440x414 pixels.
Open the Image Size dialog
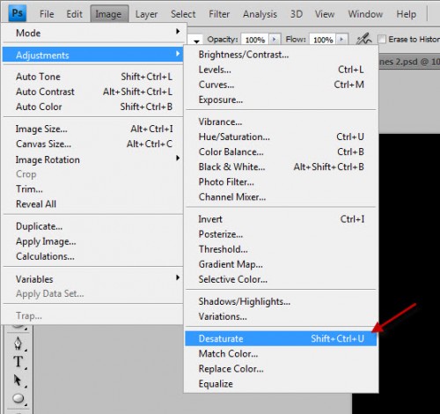coord(92,129)
